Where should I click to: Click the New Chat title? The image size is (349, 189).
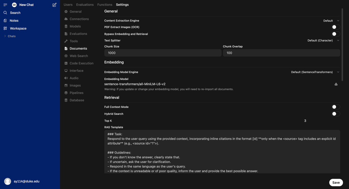pos(26,5)
